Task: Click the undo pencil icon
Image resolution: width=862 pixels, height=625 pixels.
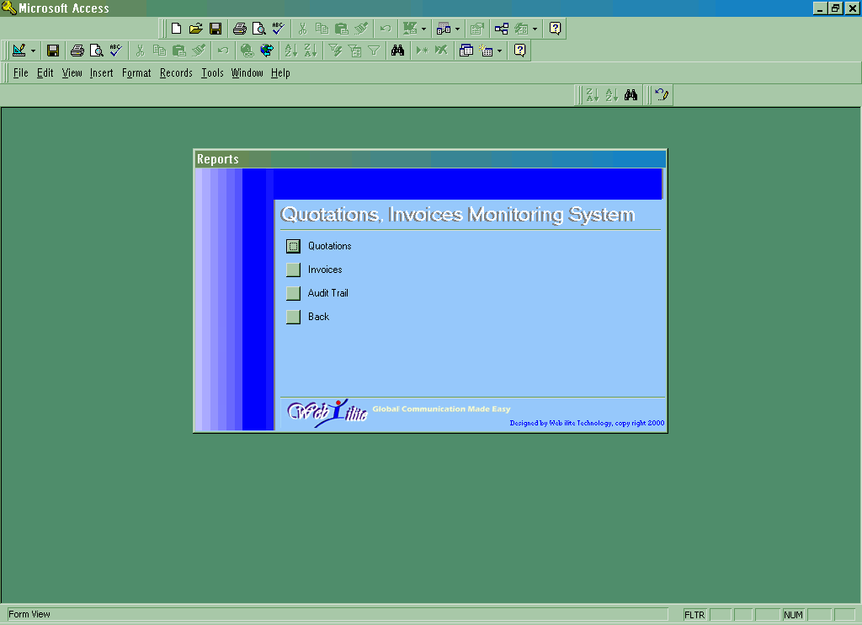Action: [x=662, y=95]
